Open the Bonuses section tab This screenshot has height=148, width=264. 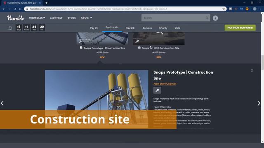coord(147,28)
